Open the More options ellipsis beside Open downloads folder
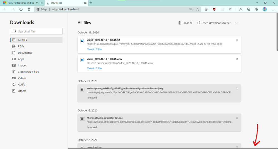Viewport: 278px width, 149px height. pos(237,23)
